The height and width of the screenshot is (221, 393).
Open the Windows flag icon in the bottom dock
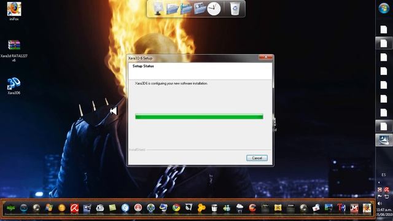49,207
